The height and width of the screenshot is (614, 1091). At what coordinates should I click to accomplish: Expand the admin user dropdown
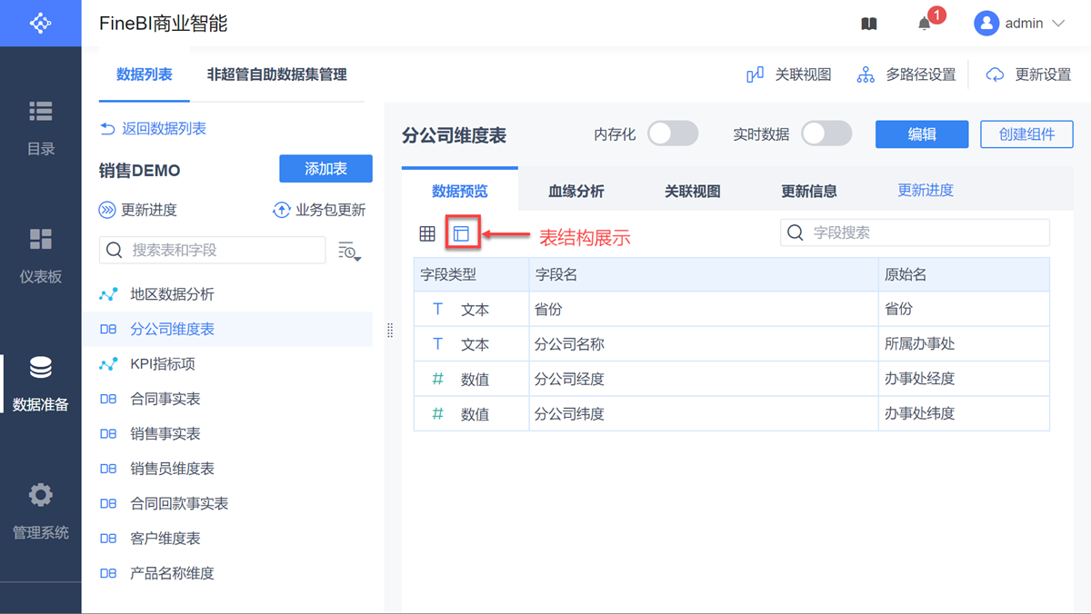pyautogui.click(x=1058, y=25)
